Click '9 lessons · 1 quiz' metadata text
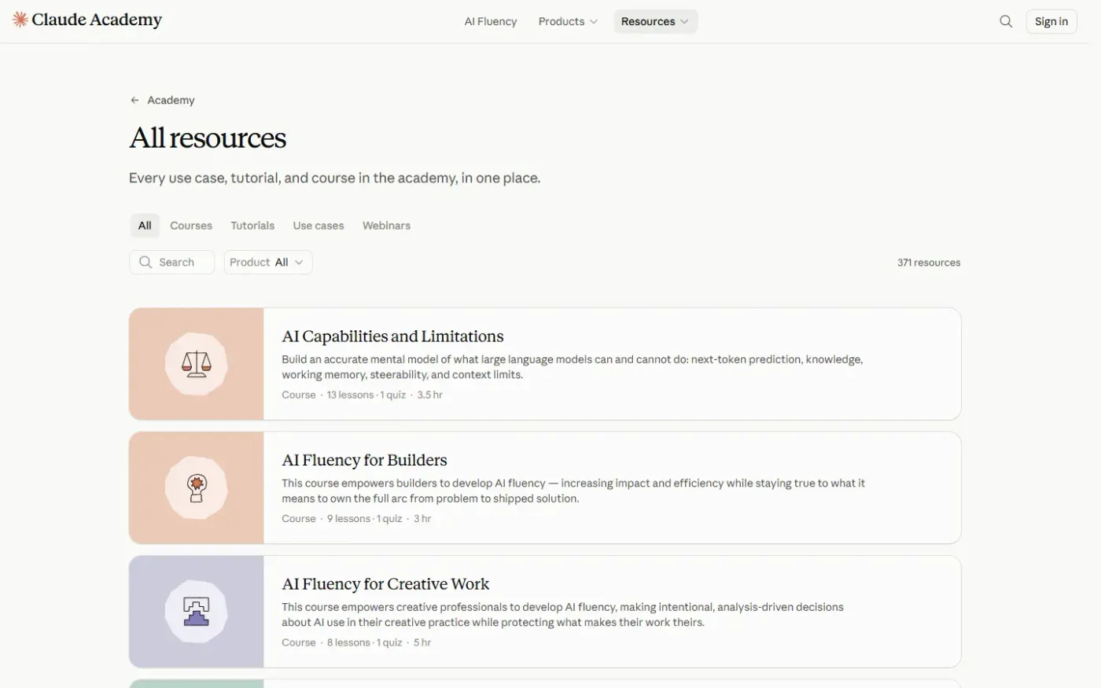The image size is (1101, 688). [364, 519]
